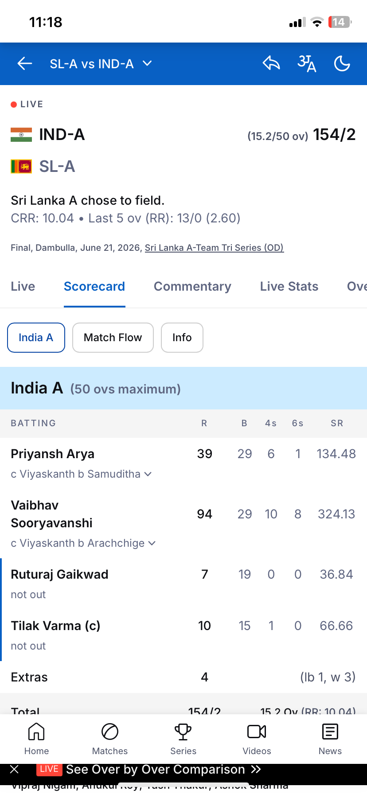Open the Info button
Image resolution: width=367 pixels, height=794 pixels.
pyautogui.click(x=182, y=338)
